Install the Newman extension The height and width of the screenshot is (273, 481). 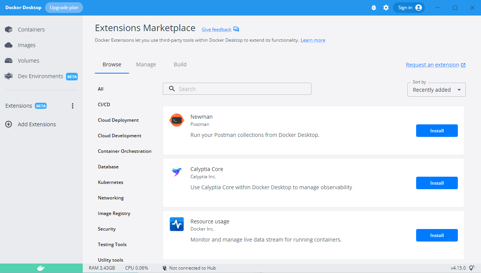(437, 131)
